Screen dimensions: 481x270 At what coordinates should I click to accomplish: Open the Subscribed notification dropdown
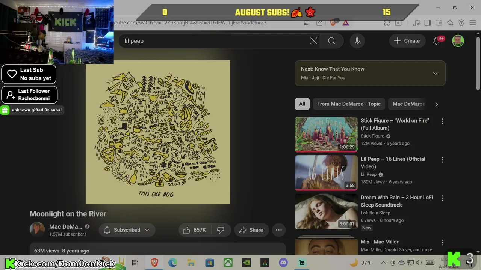pos(127,230)
